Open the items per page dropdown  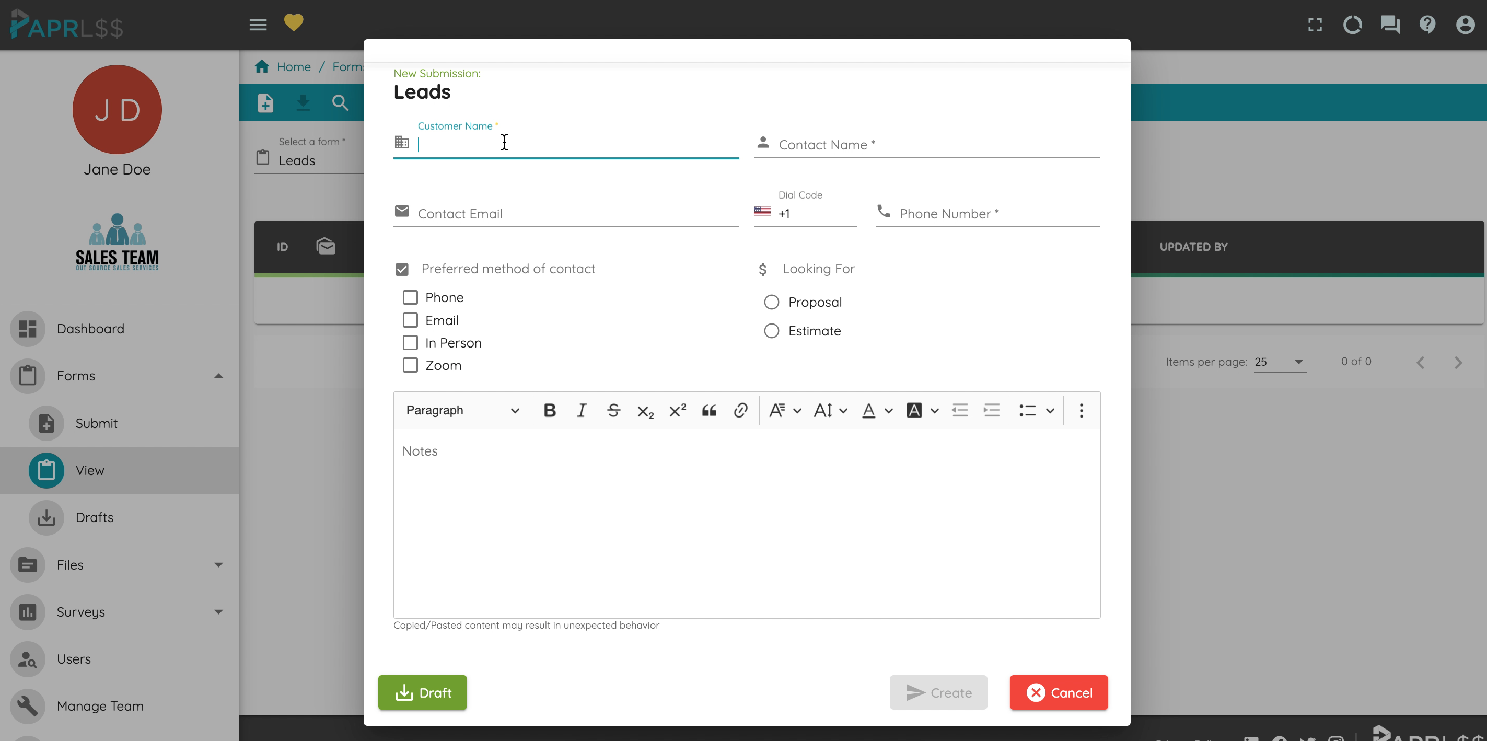click(1280, 362)
